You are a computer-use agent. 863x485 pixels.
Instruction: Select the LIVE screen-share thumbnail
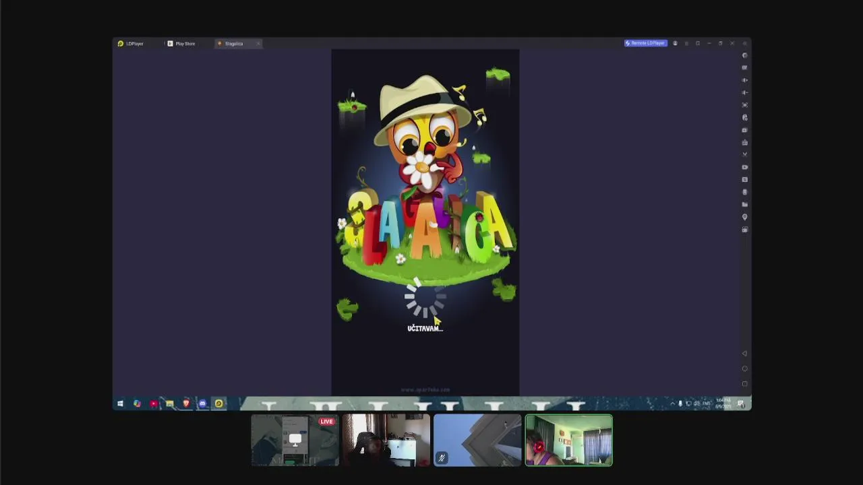(x=295, y=441)
